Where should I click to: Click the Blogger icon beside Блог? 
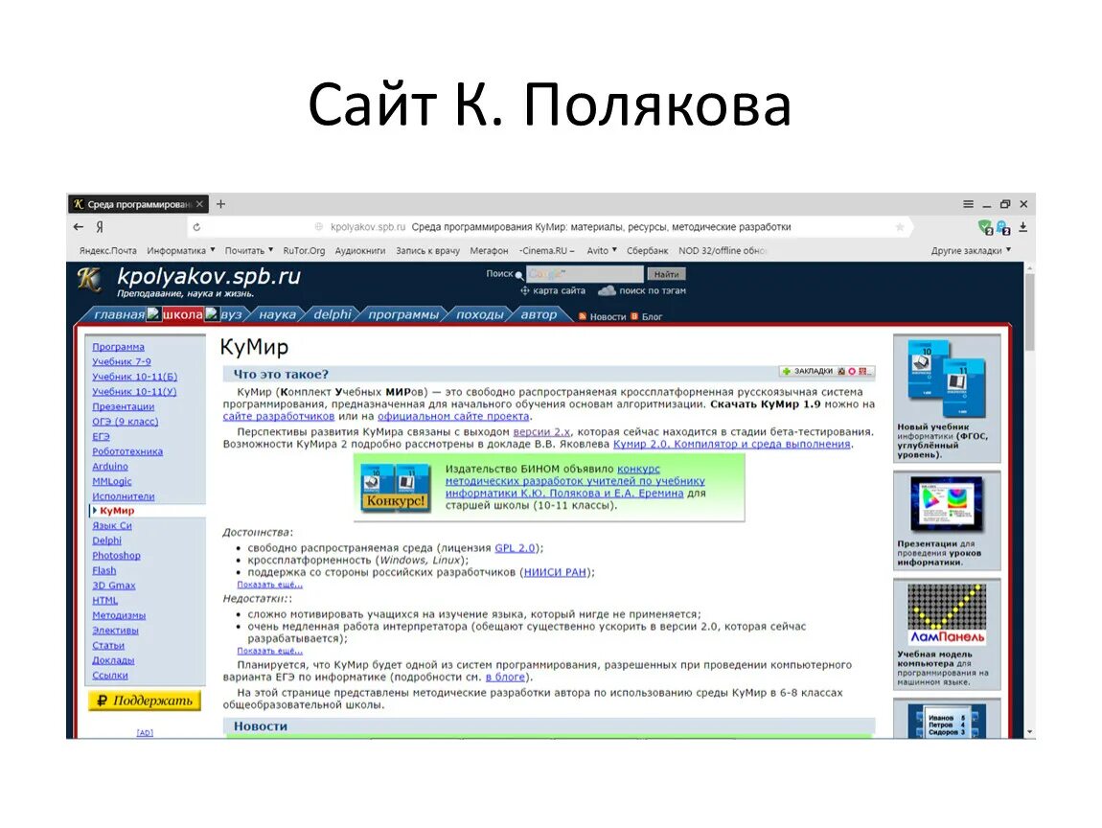634,316
